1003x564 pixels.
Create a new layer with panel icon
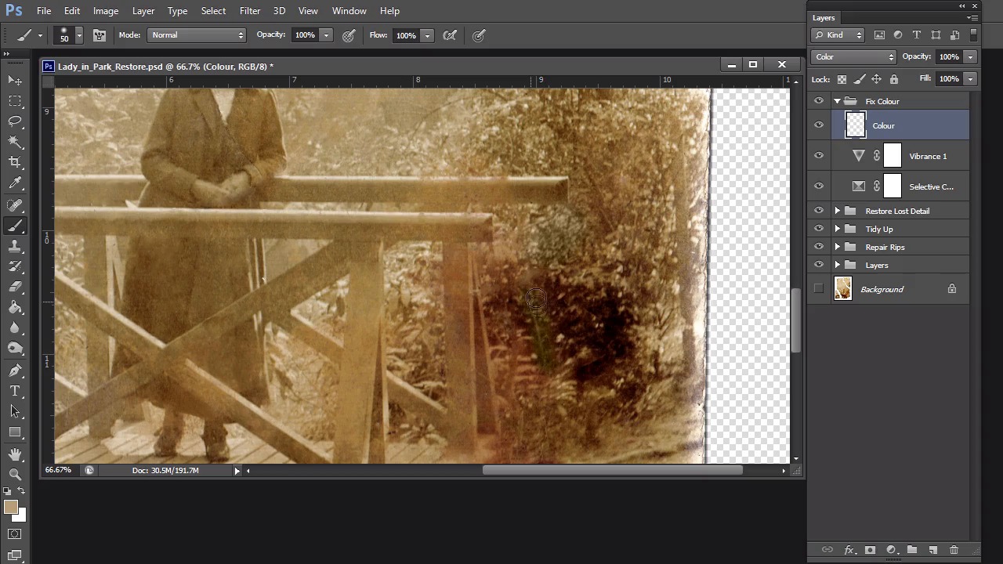[x=932, y=550]
